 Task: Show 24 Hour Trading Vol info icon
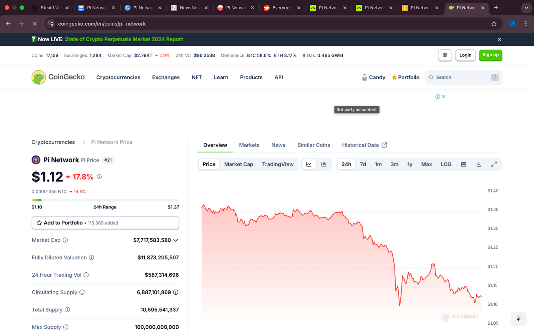click(x=86, y=275)
